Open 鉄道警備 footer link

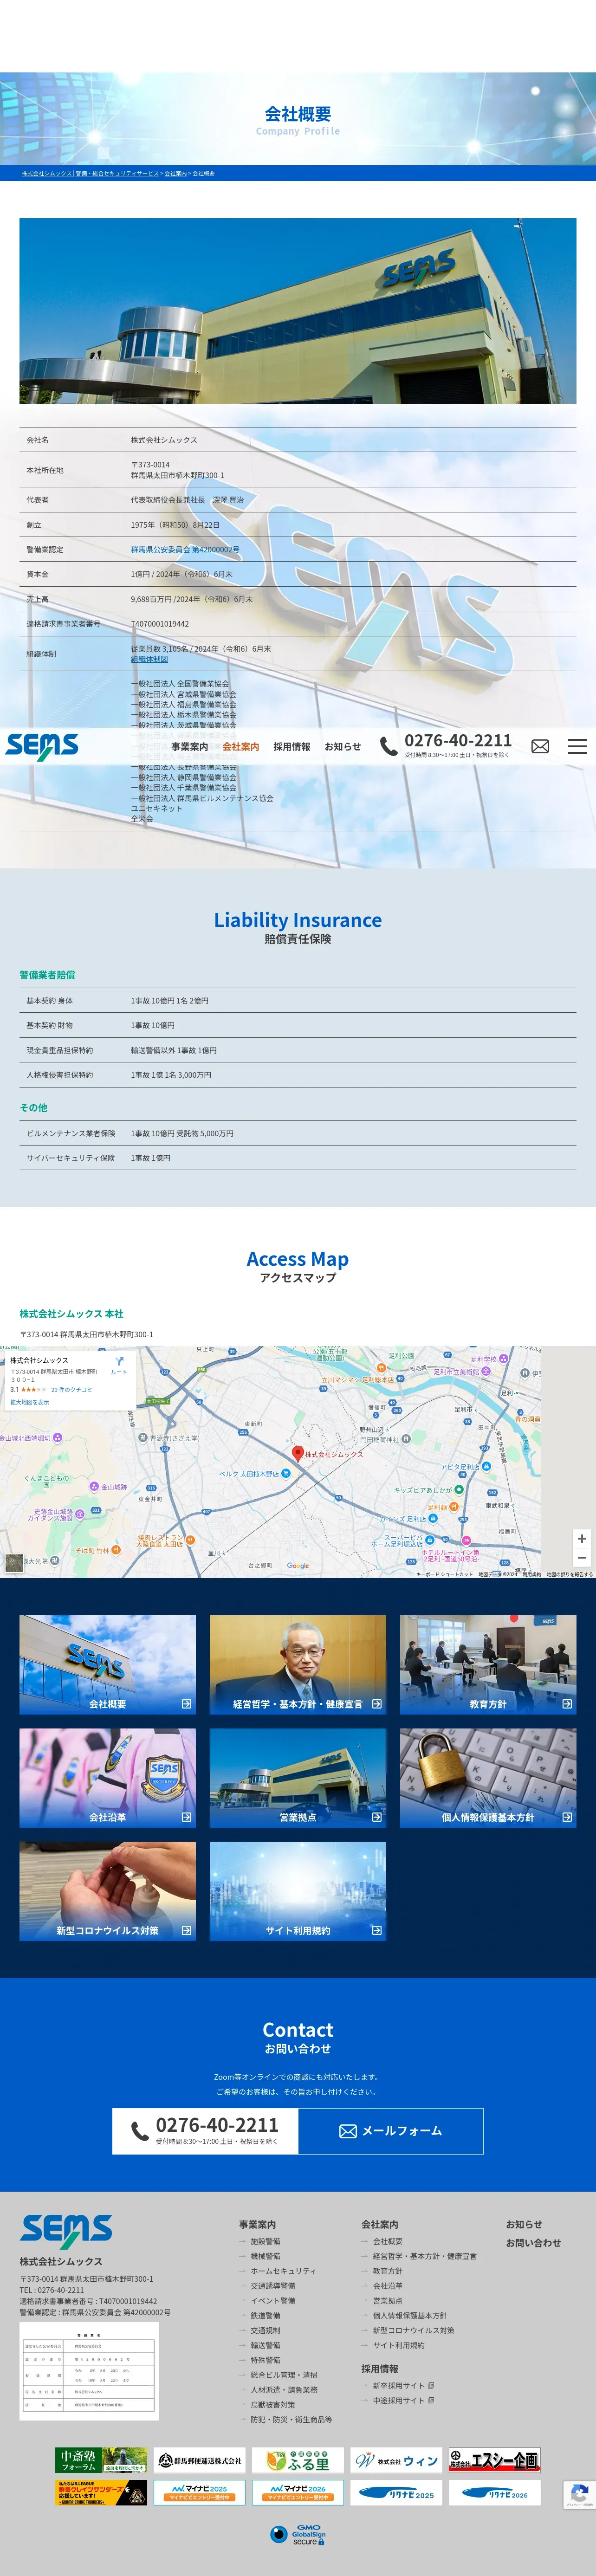pyautogui.click(x=265, y=2315)
